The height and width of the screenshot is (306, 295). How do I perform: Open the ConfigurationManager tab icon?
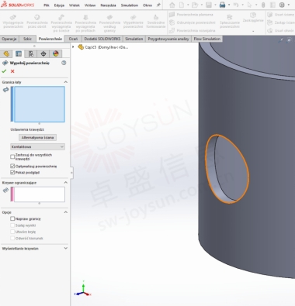[x=31, y=53]
